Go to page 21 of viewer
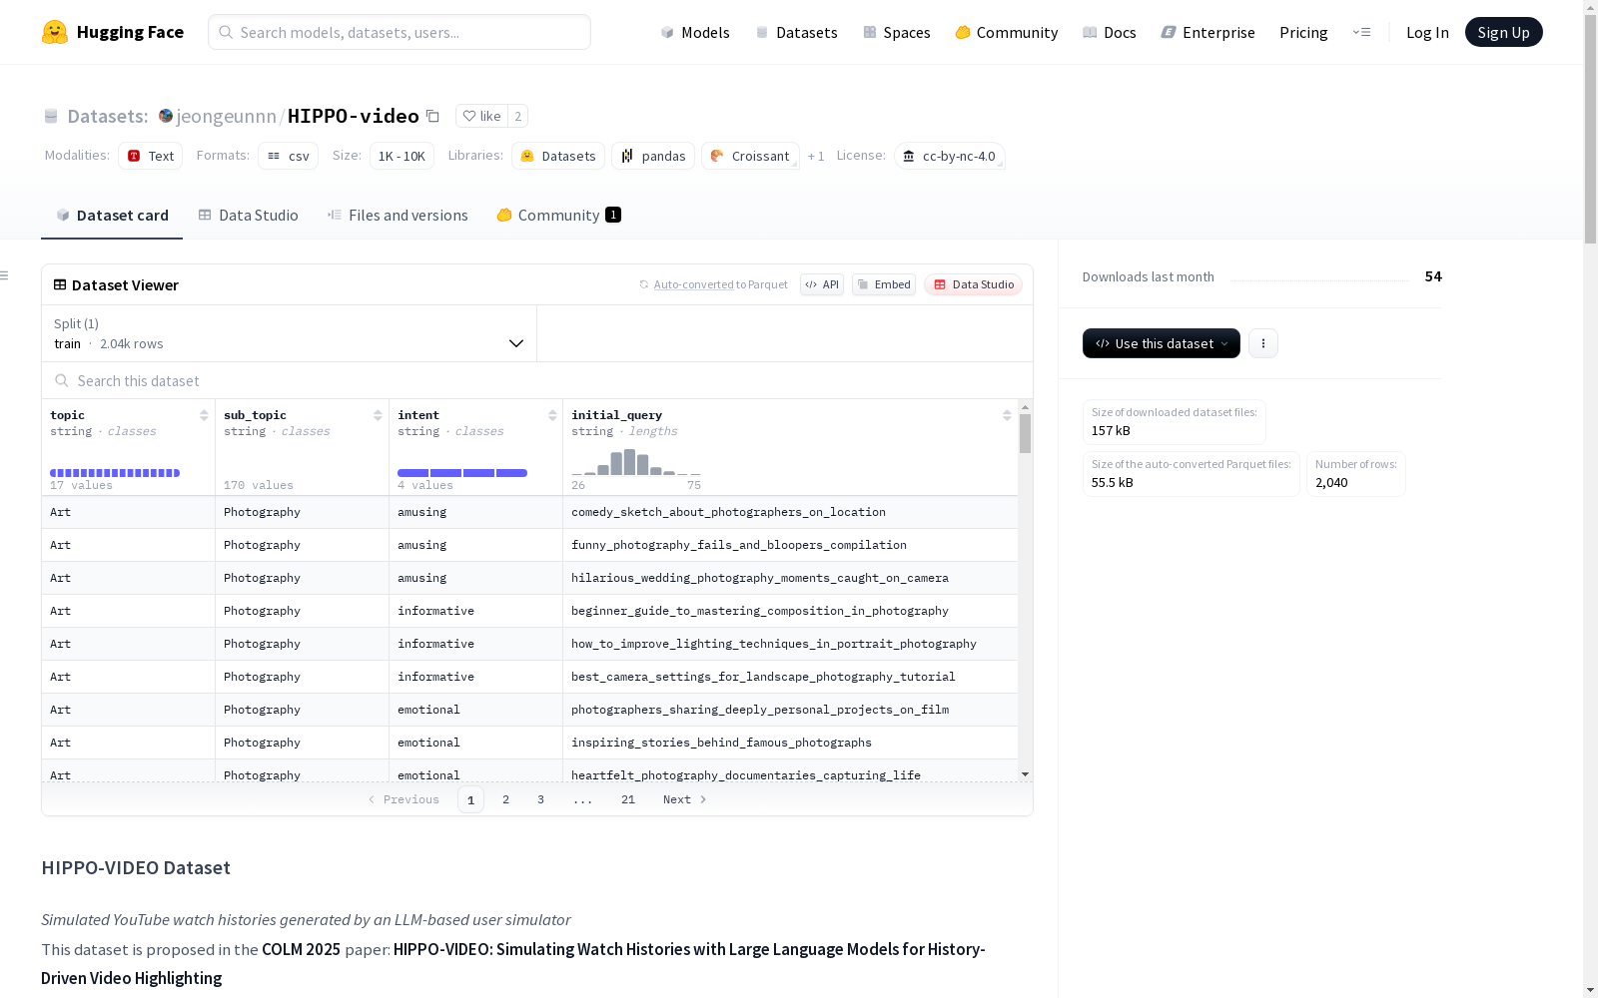This screenshot has width=1598, height=998. pos(628,799)
